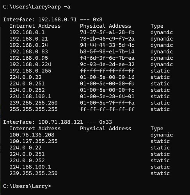This screenshot has width=190, height=195.
Task: Click MAC address 78-2b-46-c9-f7-2a
Action: coord(107,39)
